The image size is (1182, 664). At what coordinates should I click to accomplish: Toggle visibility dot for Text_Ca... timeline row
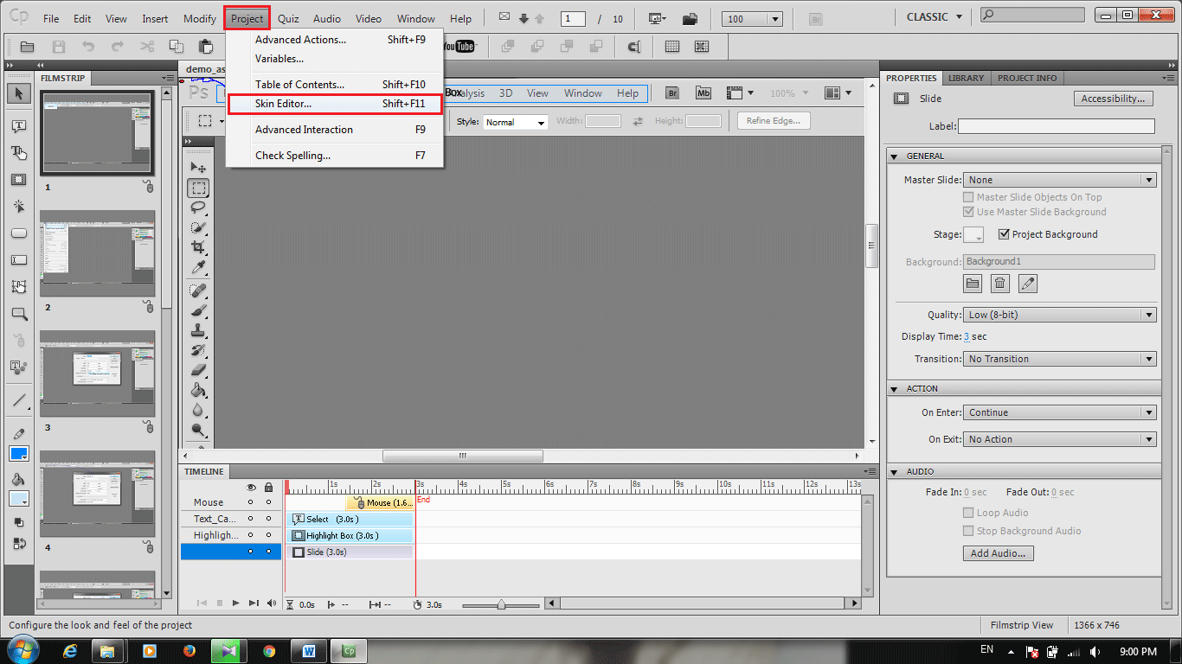[252, 519]
